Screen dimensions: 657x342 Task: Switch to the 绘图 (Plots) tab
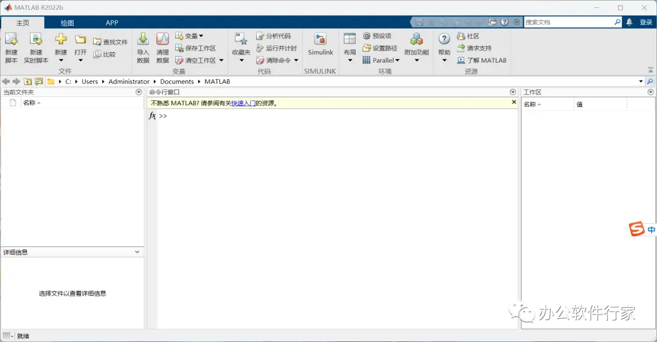tap(67, 23)
